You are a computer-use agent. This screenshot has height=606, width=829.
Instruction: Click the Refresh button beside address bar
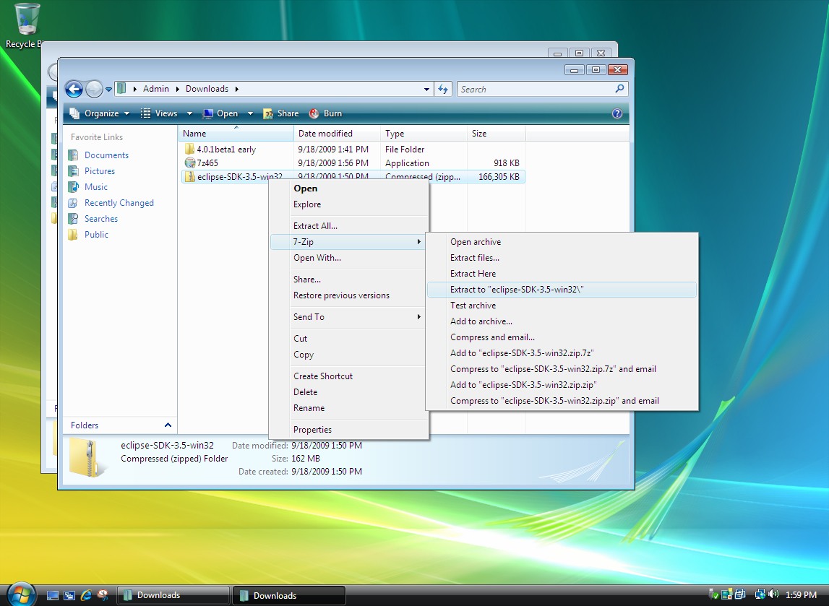pos(443,90)
